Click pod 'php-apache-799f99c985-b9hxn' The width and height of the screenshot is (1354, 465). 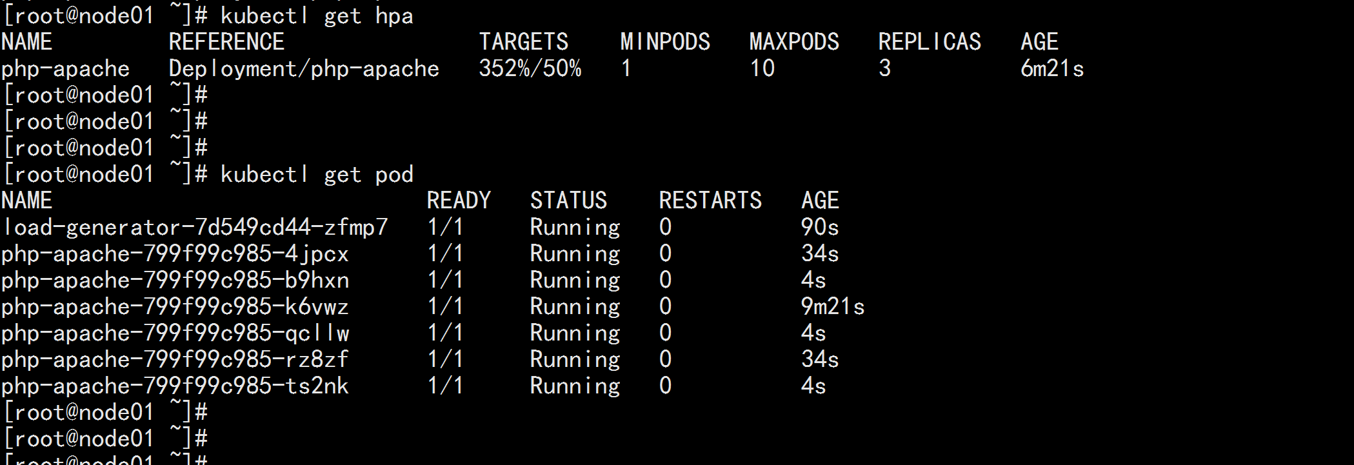[x=175, y=280]
